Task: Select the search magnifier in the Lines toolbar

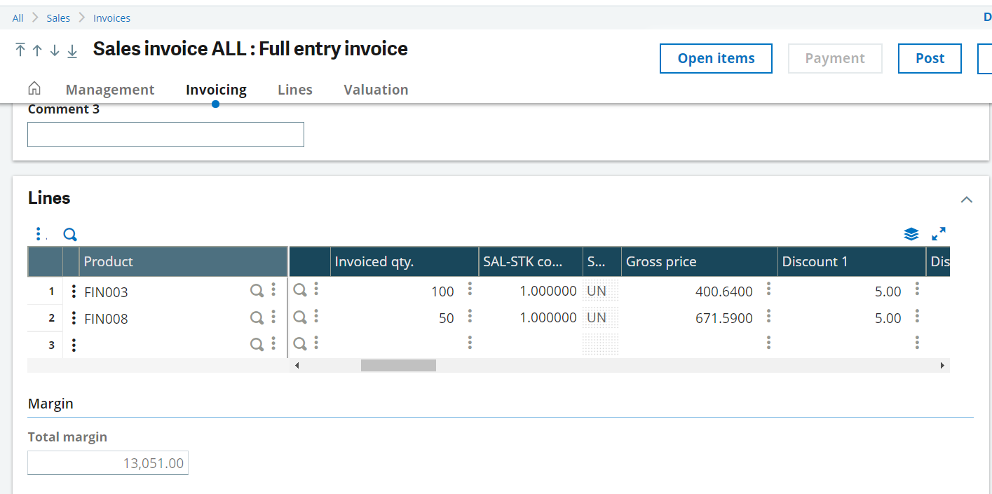Action: [69, 234]
